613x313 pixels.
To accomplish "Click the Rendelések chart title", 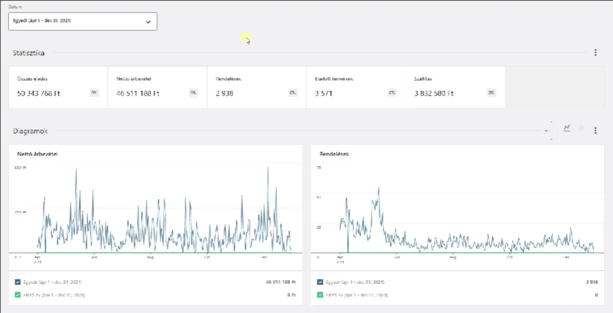I will 334,154.
